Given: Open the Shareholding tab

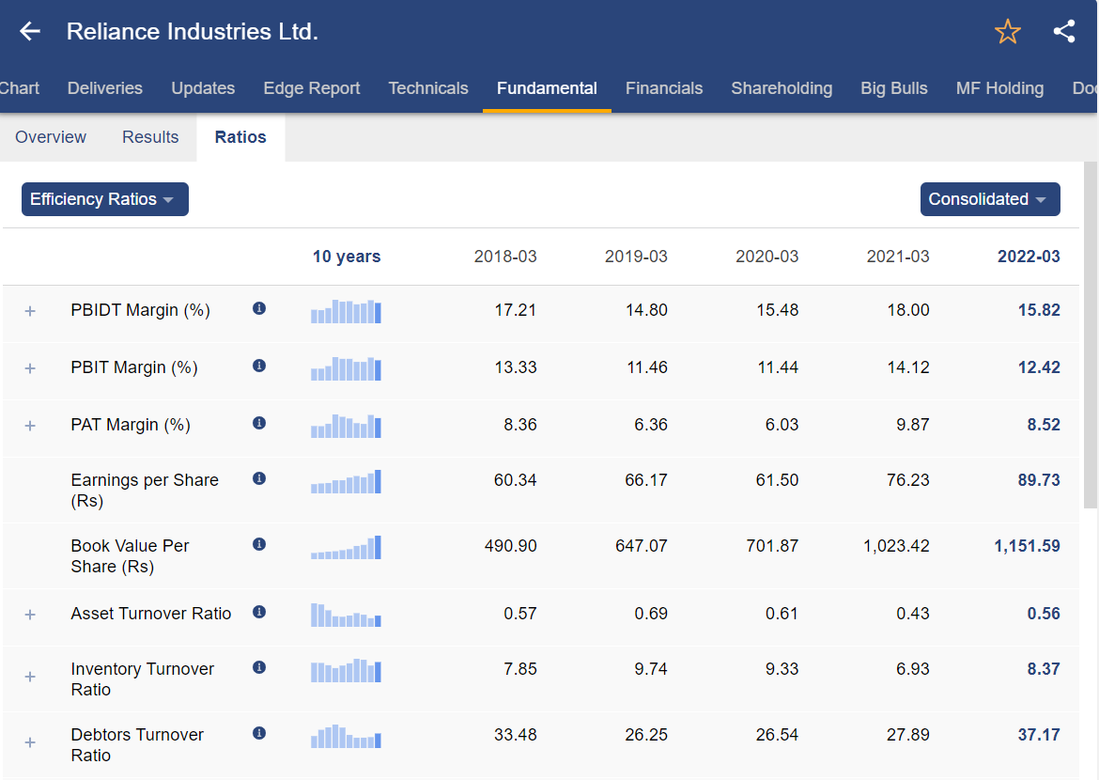Looking at the screenshot, I should click(x=781, y=88).
